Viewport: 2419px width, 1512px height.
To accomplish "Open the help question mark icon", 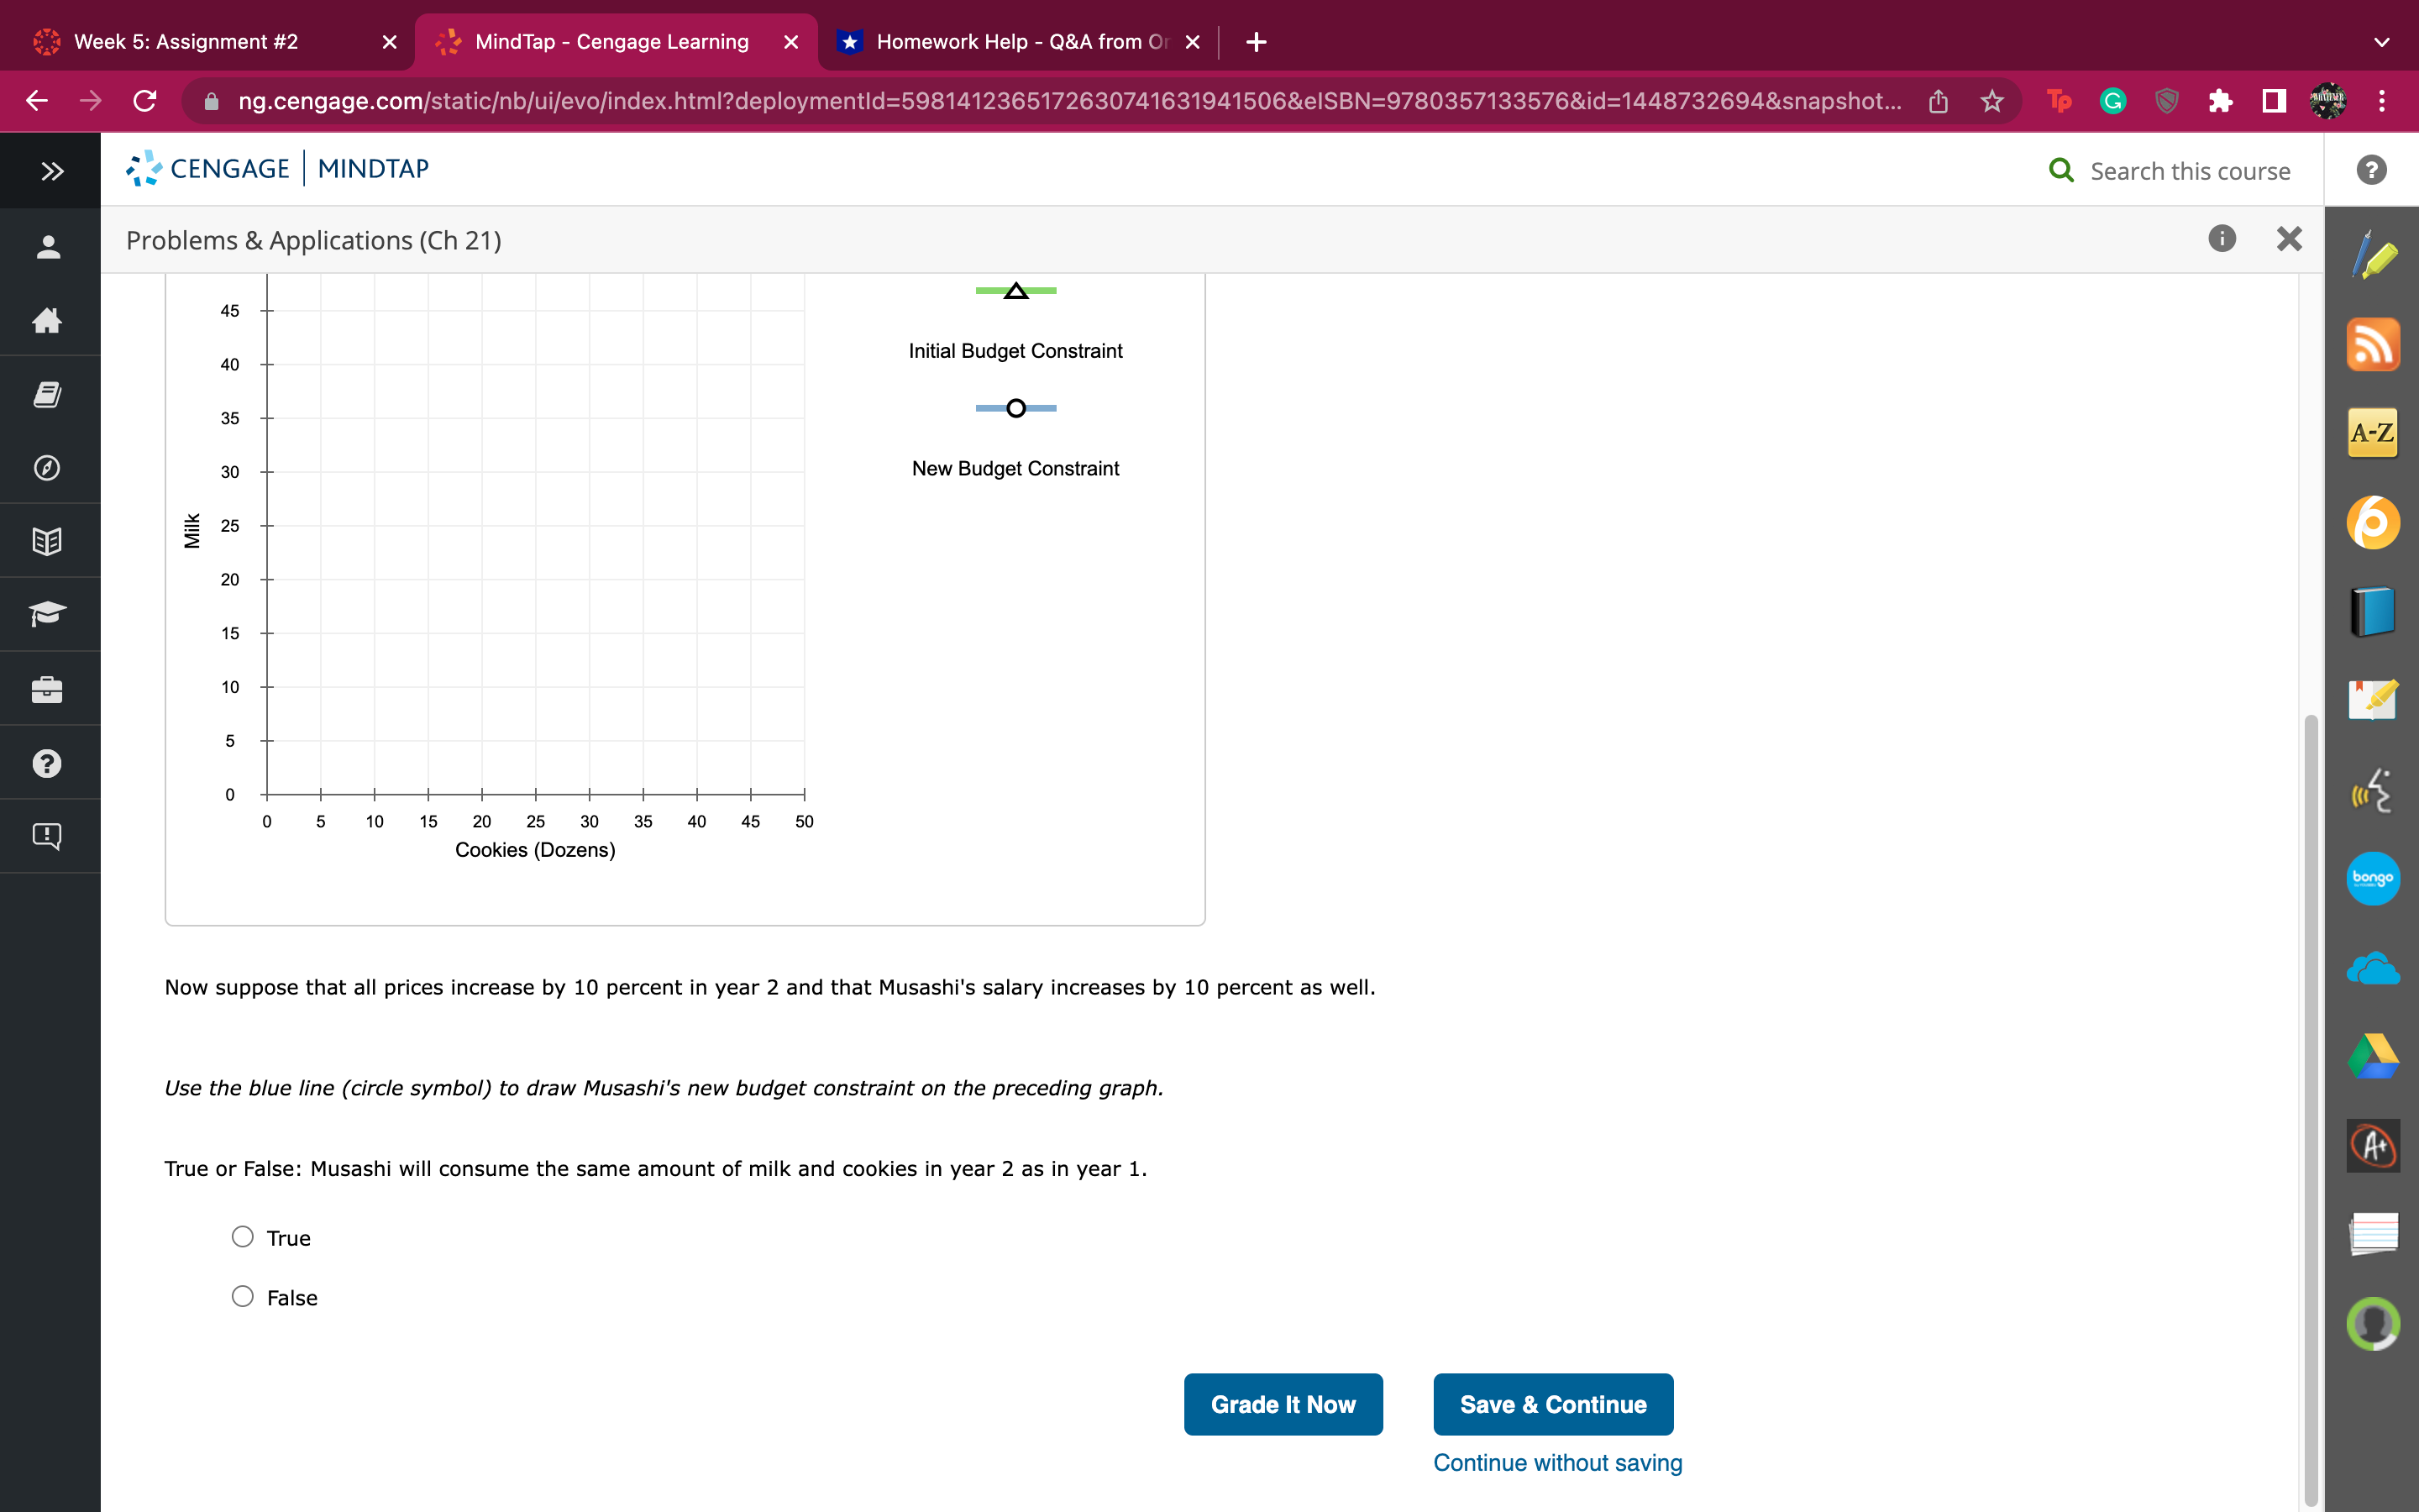I will [x=47, y=762].
